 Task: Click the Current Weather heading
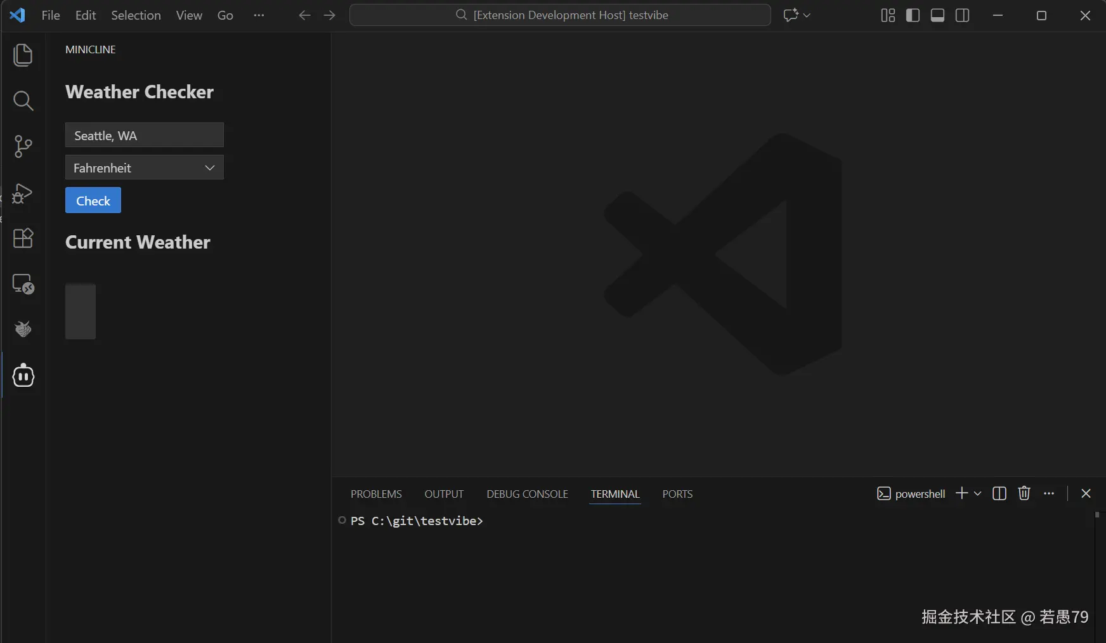[x=138, y=242]
